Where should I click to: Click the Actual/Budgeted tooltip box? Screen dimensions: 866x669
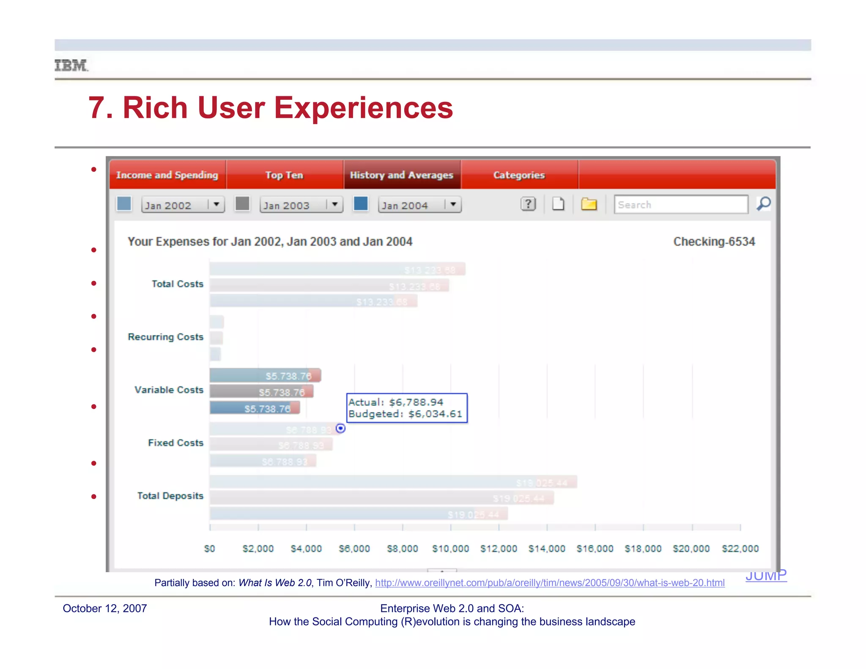point(407,408)
